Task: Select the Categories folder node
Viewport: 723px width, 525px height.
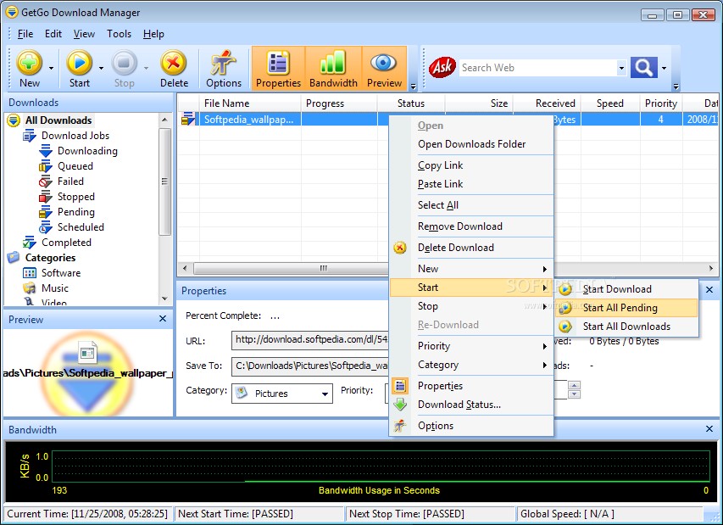Action: coord(50,258)
